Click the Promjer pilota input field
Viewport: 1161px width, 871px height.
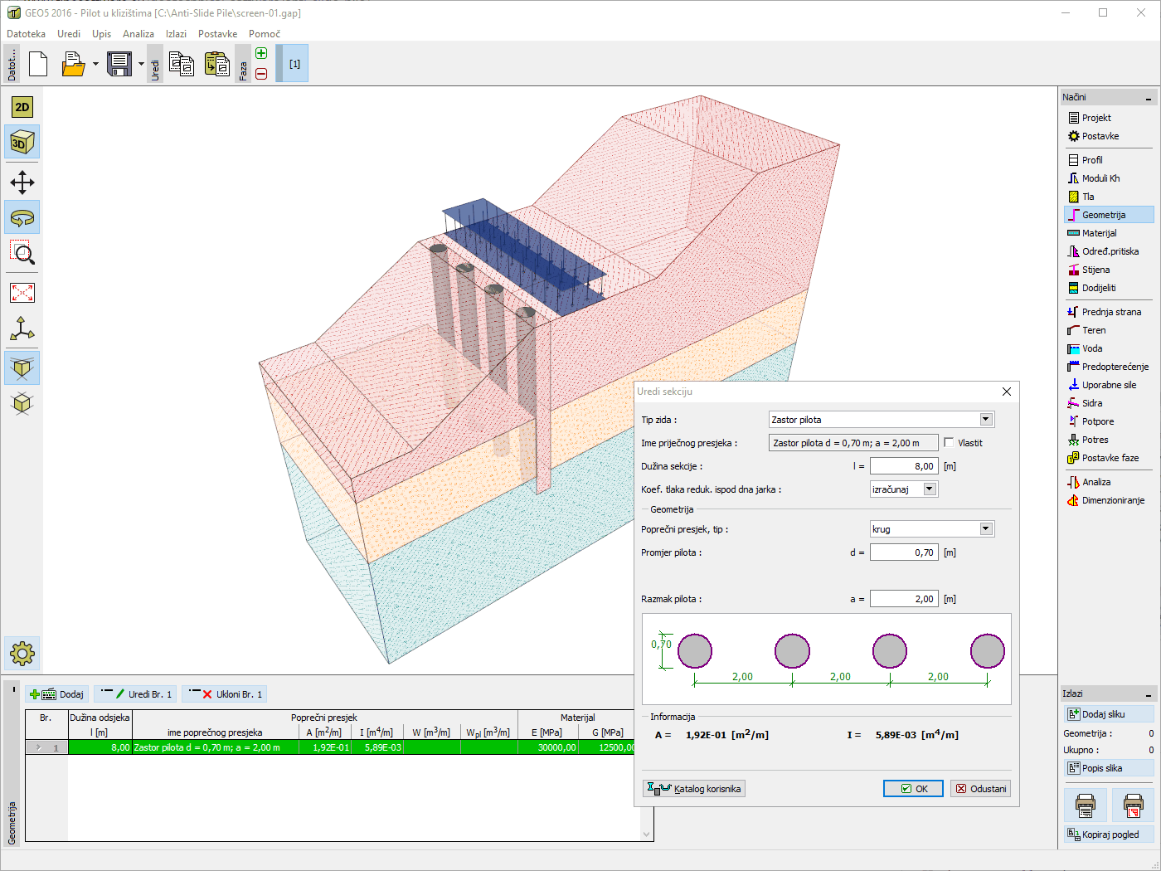tap(904, 552)
